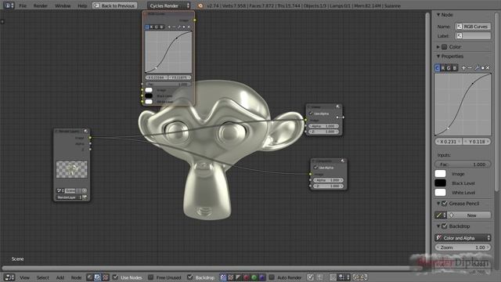This screenshot has height=282, width=501.
Task: Switch to compositing node tree type icon
Action: [97, 277]
